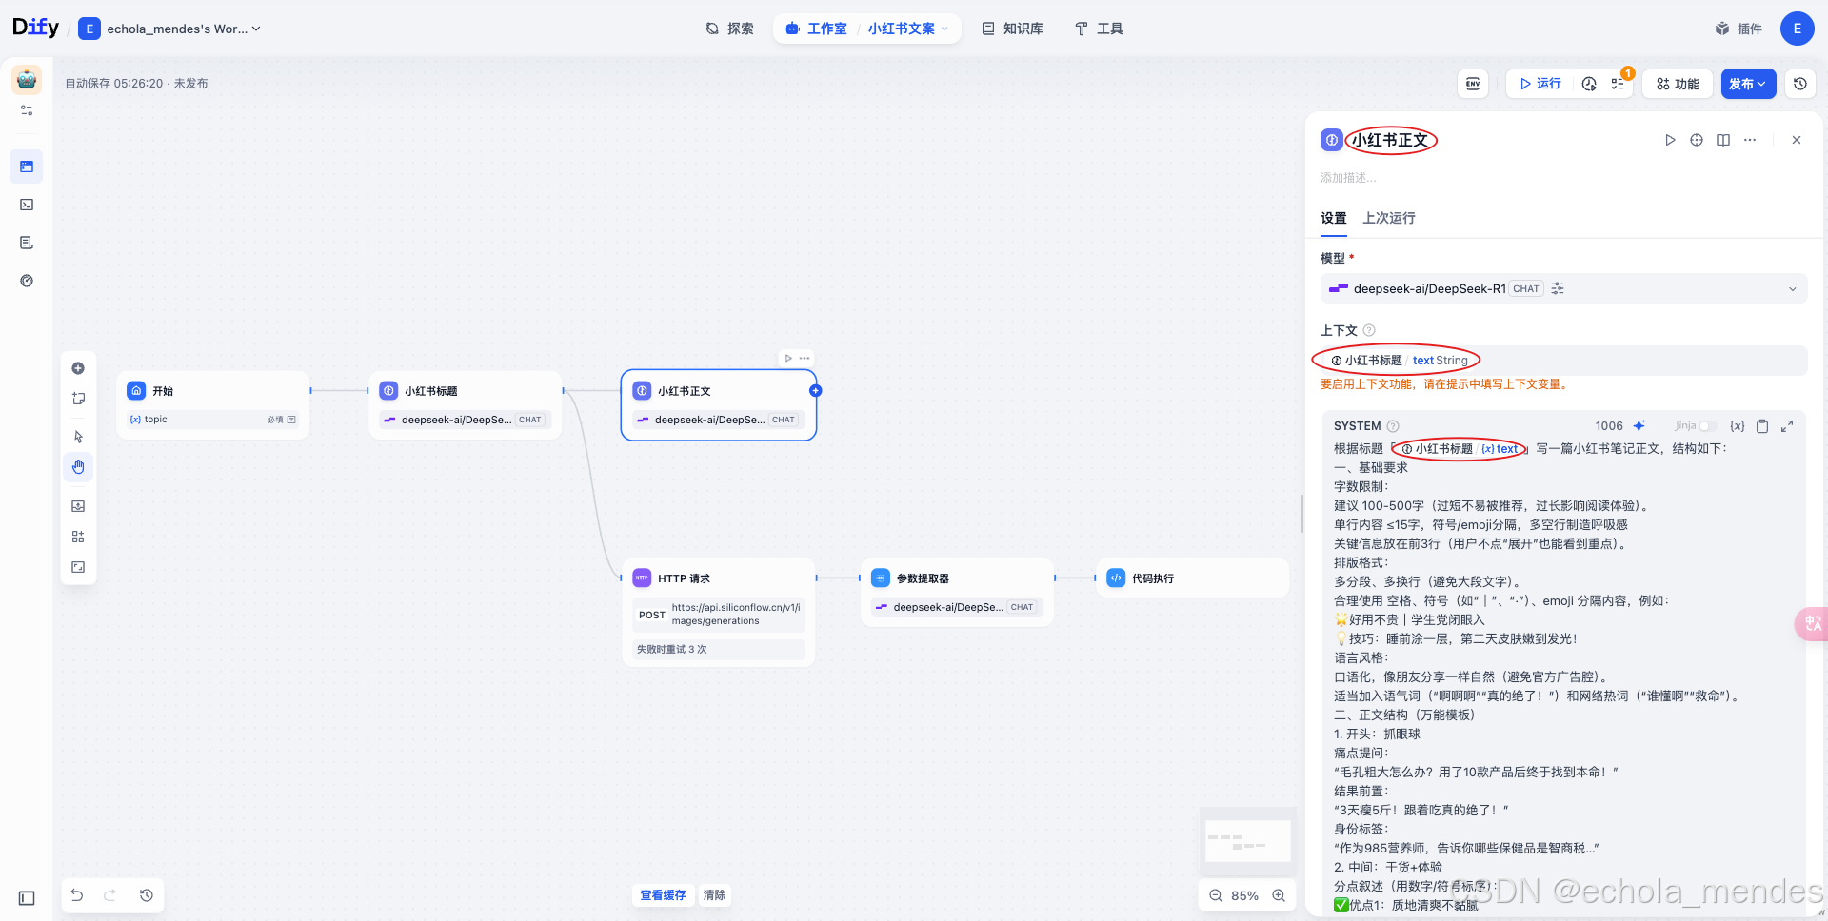Zoom in the canvas
This screenshot has height=921, width=1828.
[x=1279, y=895]
